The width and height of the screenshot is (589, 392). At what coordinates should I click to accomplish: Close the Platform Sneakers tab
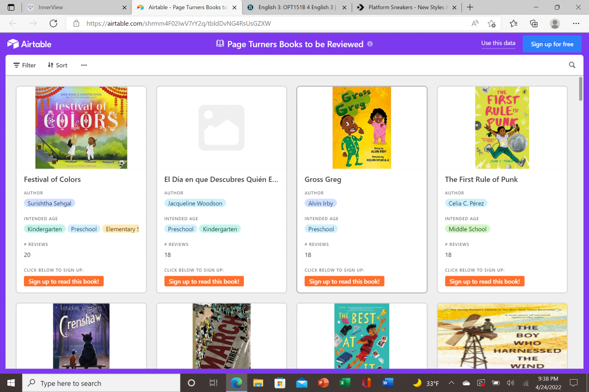click(454, 7)
